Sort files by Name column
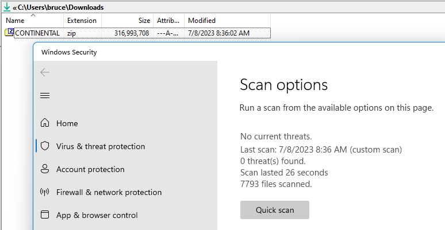 pyautogui.click(x=16, y=21)
